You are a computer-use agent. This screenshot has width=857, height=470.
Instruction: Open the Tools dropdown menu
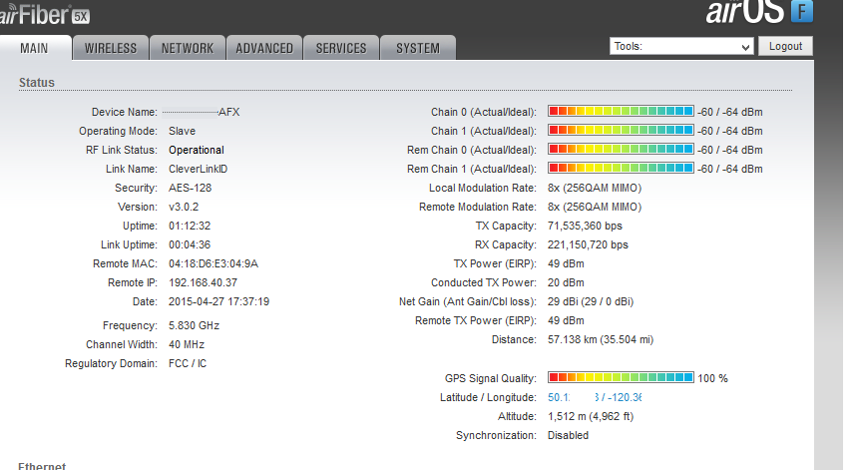[x=681, y=46]
